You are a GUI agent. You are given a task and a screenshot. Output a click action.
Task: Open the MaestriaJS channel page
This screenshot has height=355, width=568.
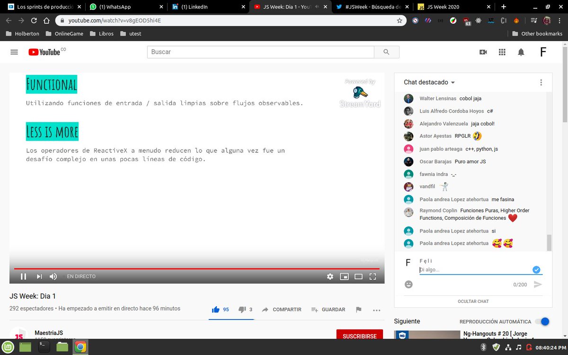tap(49, 333)
